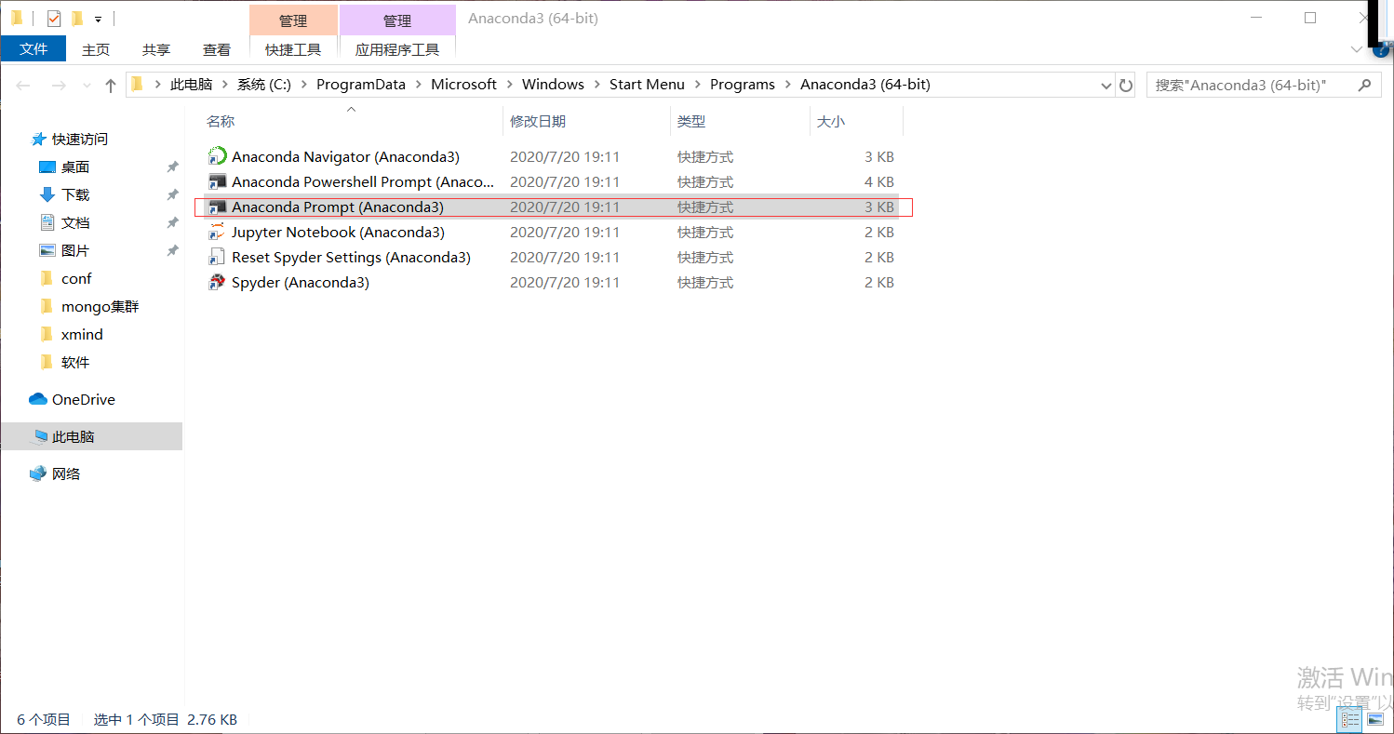The image size is (1394, 734).
Task: Click the 图片 pictures icon
Action: tap(47, 250)
